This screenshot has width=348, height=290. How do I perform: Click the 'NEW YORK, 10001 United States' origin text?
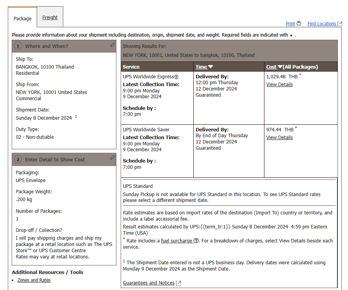pos(51,92)
